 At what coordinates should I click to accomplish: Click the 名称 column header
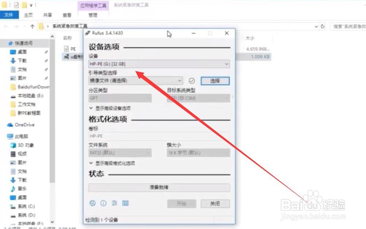[x=67, y=38]
